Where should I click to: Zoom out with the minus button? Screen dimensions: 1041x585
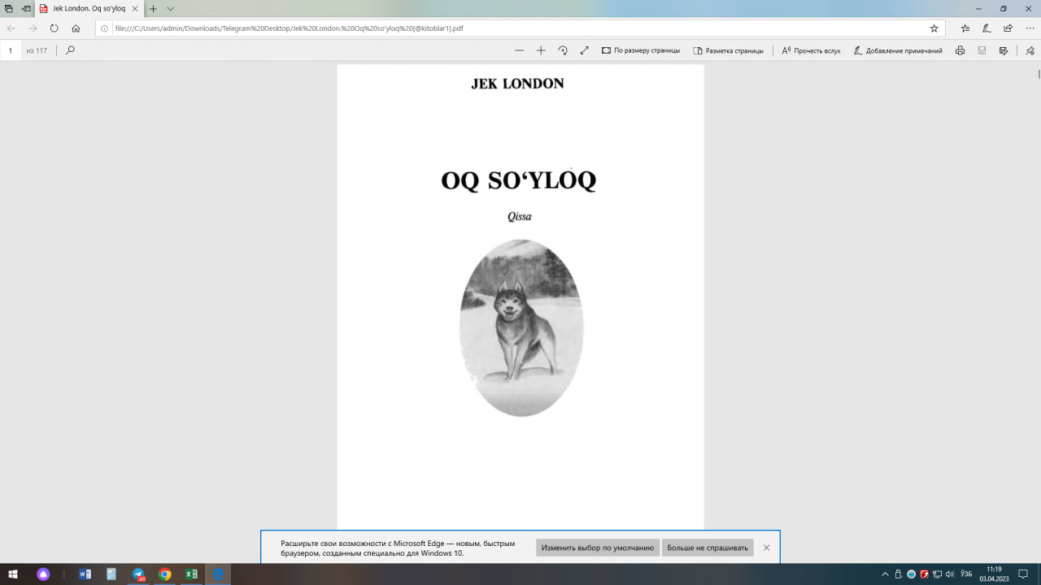(x=520, y=50)
